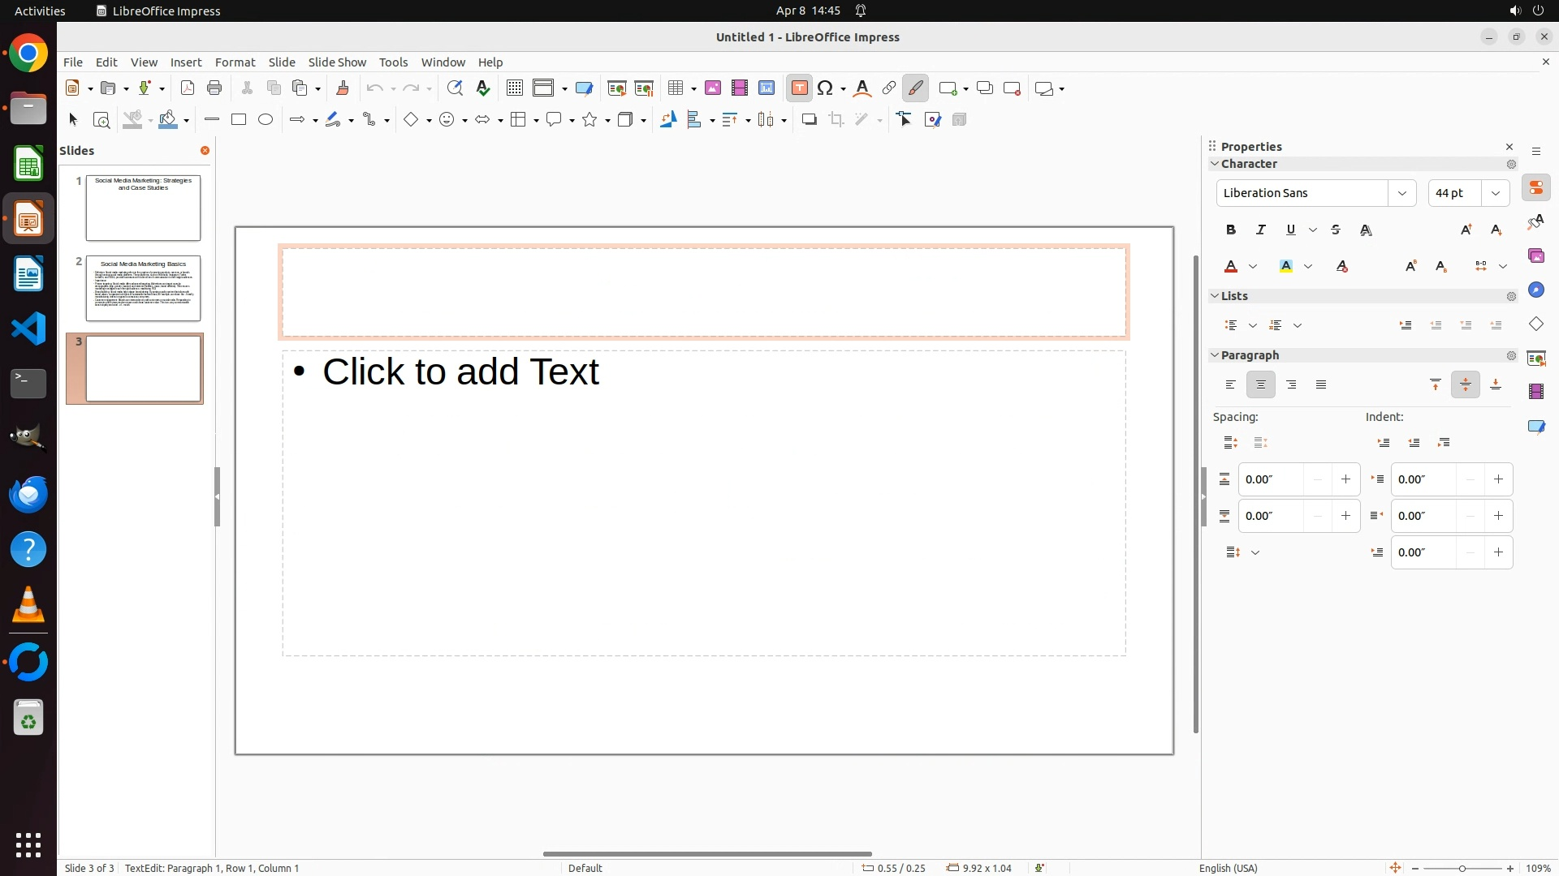The width and height of the screenshot is (1559, 876).
Task: Select the Rectangle drawing tool
Action: tap(239, 120)
